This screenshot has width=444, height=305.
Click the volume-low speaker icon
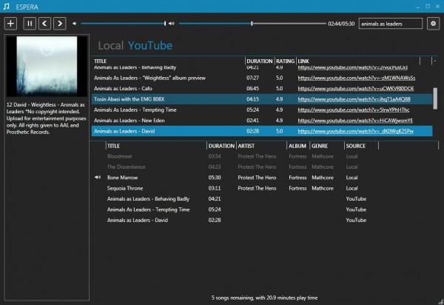pos(75,24)
